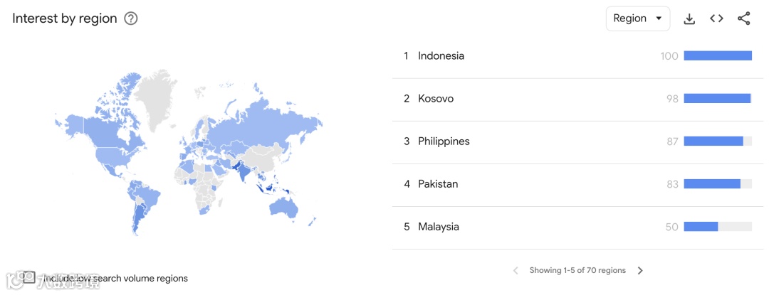This screenshot has width=769, height=295.
Task: Click the Region dropdown arrow
Action: pos(659,18)
